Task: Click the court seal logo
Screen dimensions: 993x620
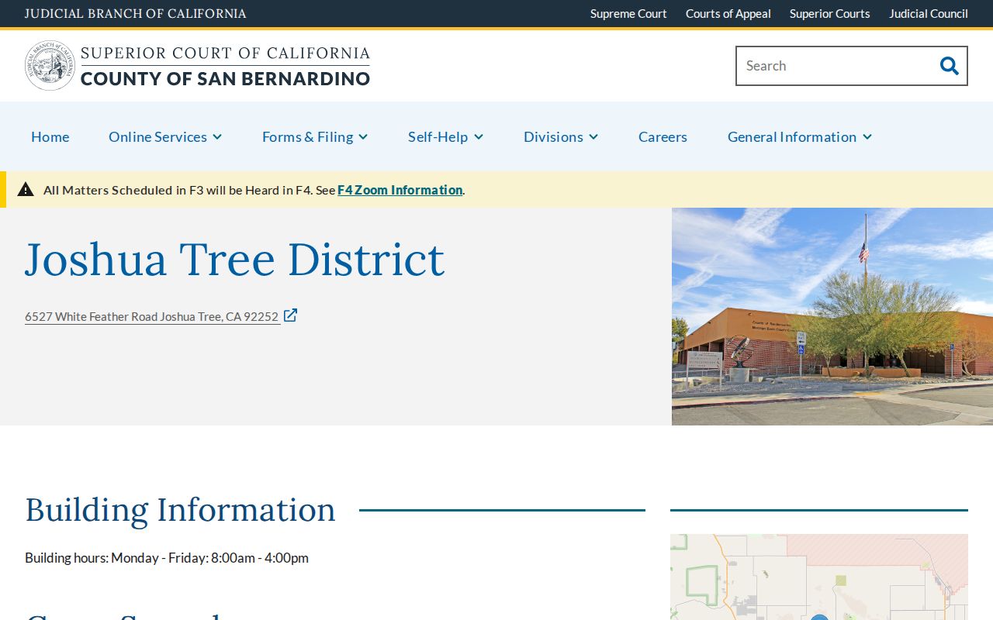Action: (50, 66)
